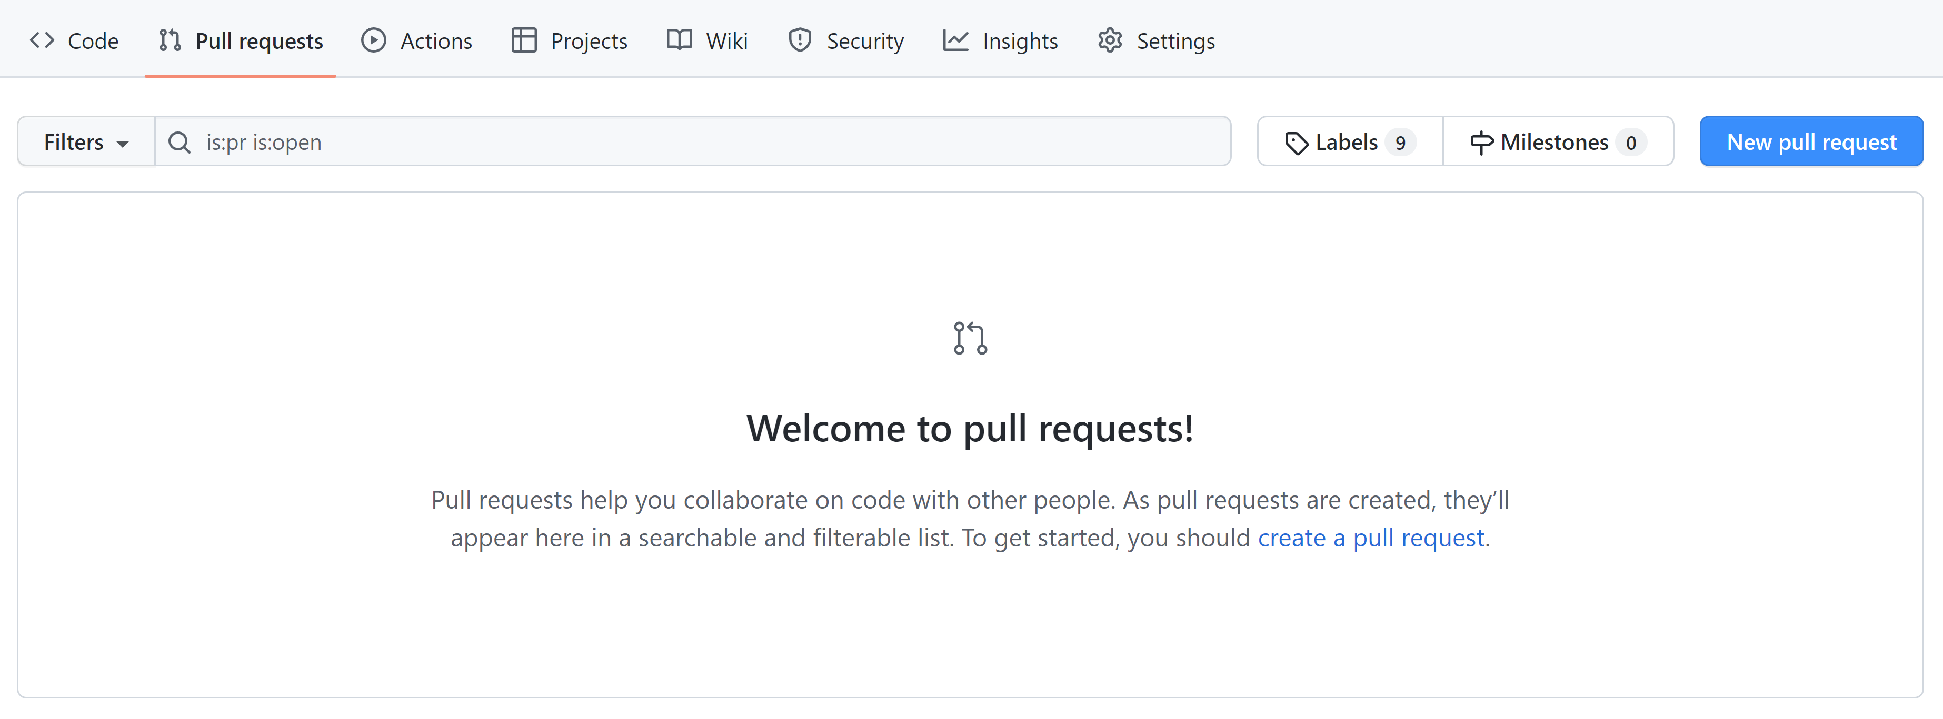This screenshot has width=1943, height=719.
Task: Click the Pull requests branch icon in nav
Action: pos(170,40)
